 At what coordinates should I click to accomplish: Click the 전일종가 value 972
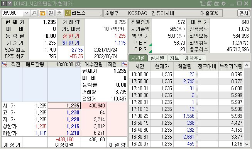181,22
